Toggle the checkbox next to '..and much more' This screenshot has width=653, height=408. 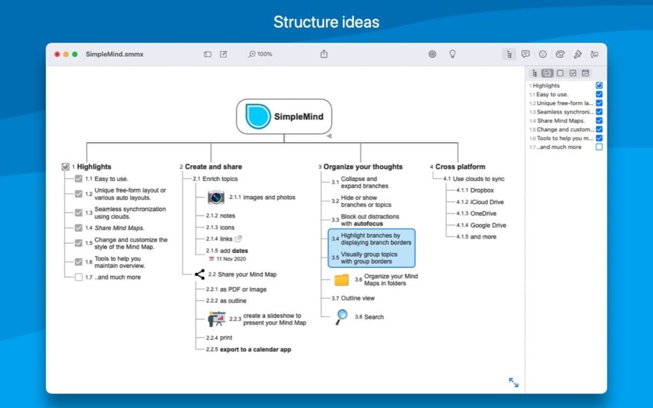pyautogui.click(x=598, y=147)
